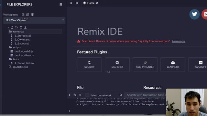The height and width of the screenshot is (116, 207).
Task: Open 1_Storage.sol file
Action: click(x=23, y=36)
